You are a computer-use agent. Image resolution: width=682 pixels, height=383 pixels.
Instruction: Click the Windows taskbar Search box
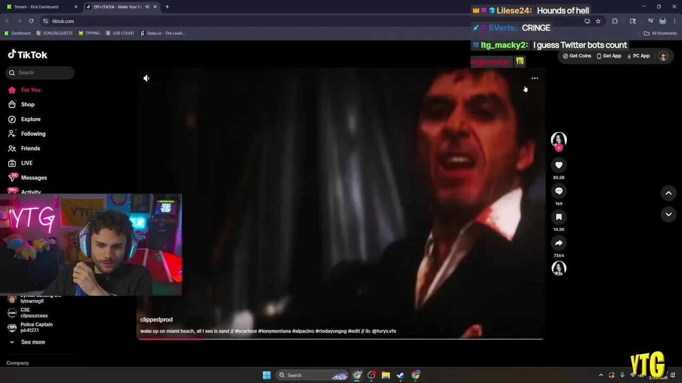(x=312, y=375)
